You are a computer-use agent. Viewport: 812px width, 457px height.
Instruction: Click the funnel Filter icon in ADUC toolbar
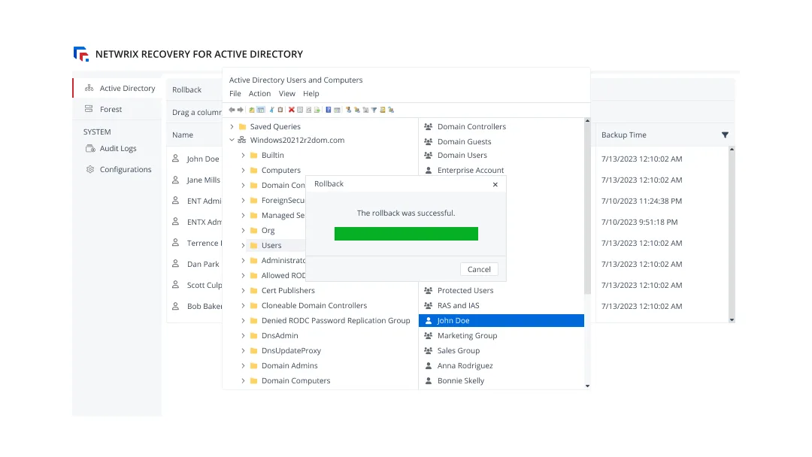(x=374, y=110)
